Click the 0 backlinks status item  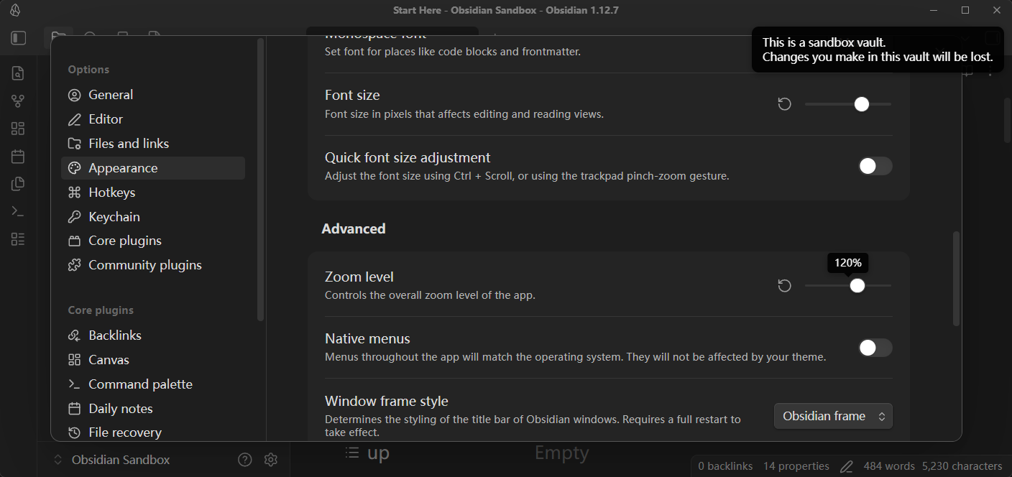pos(725,466)
